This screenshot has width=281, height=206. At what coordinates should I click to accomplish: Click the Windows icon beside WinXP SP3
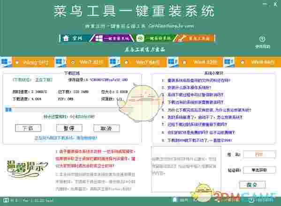tap(6, 62)
